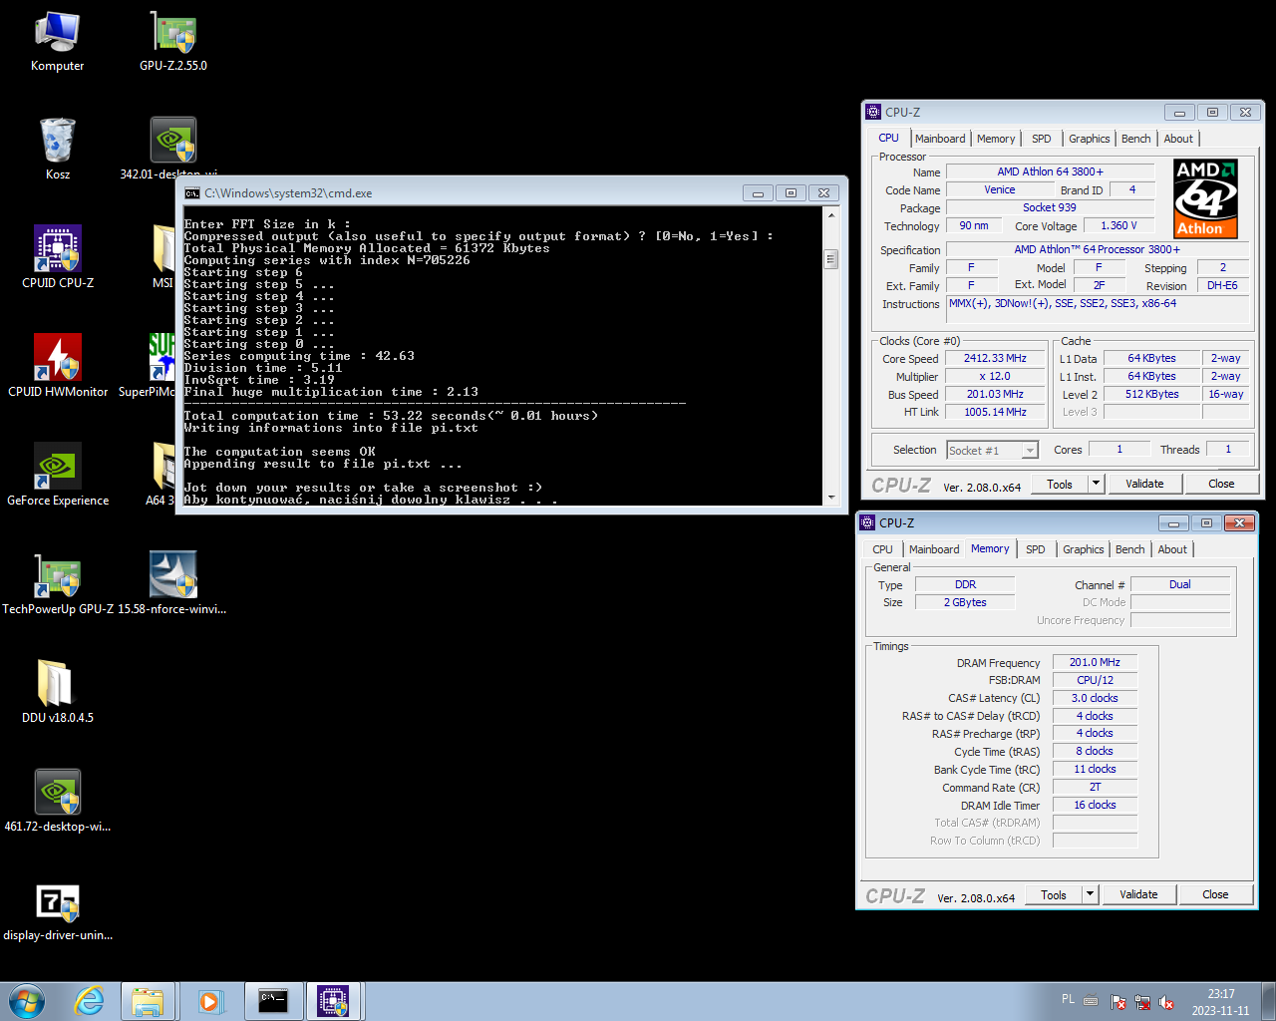Expand Tools arrow in lower CPU-Z window
The height and width of the screenshot is (1021, 1276).
(x=1090, y=894)
